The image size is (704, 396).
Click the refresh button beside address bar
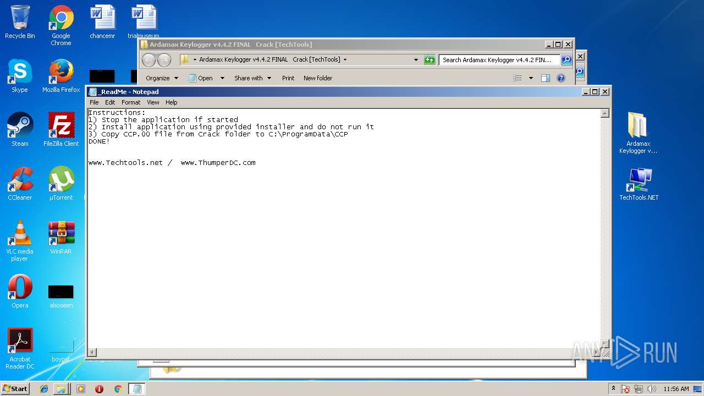click(x=430, y=60)
